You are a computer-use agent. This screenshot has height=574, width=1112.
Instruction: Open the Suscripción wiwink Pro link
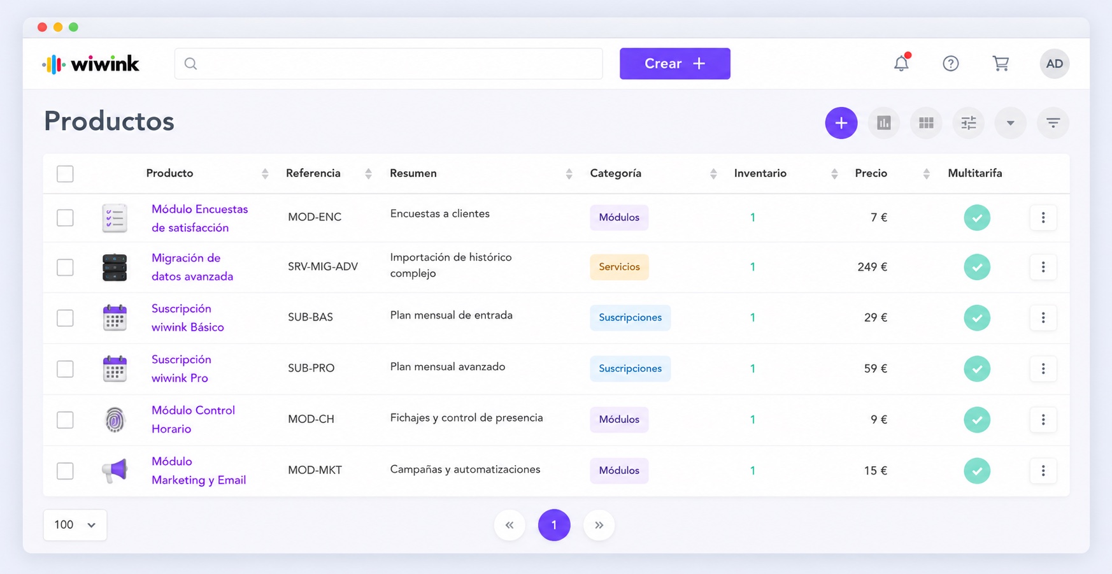(181, 368)
